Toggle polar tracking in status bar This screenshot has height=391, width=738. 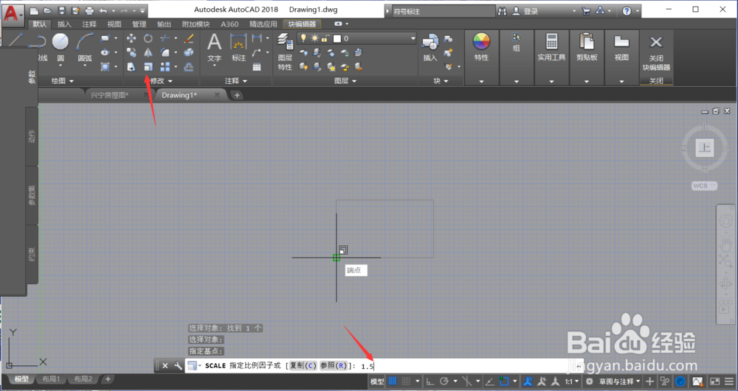click(x=444, y=381)
